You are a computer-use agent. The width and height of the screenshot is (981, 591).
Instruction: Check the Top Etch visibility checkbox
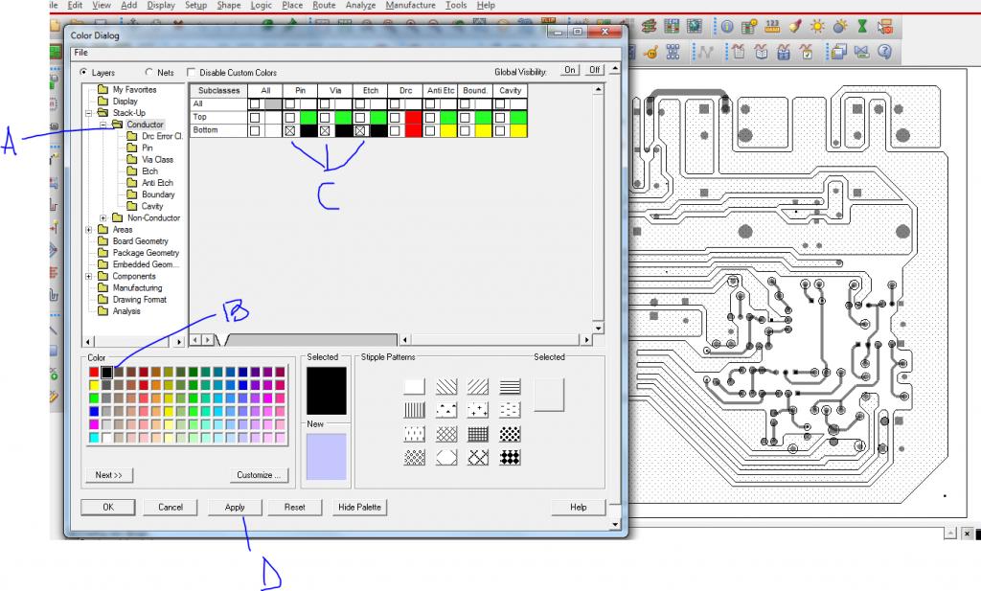point(360,117)
